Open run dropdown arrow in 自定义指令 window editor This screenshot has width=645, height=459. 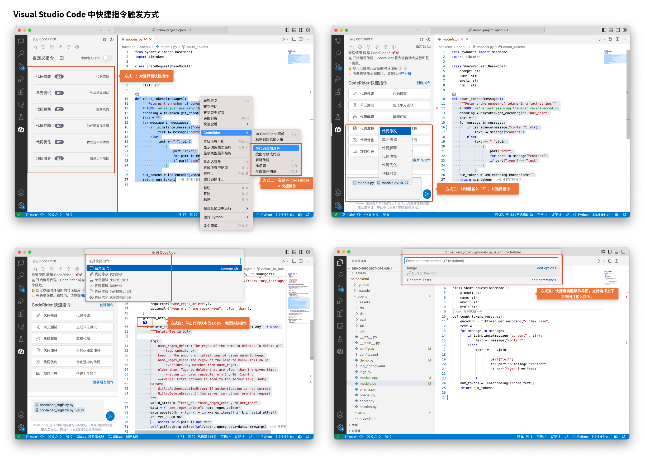[x=288, y=40]
